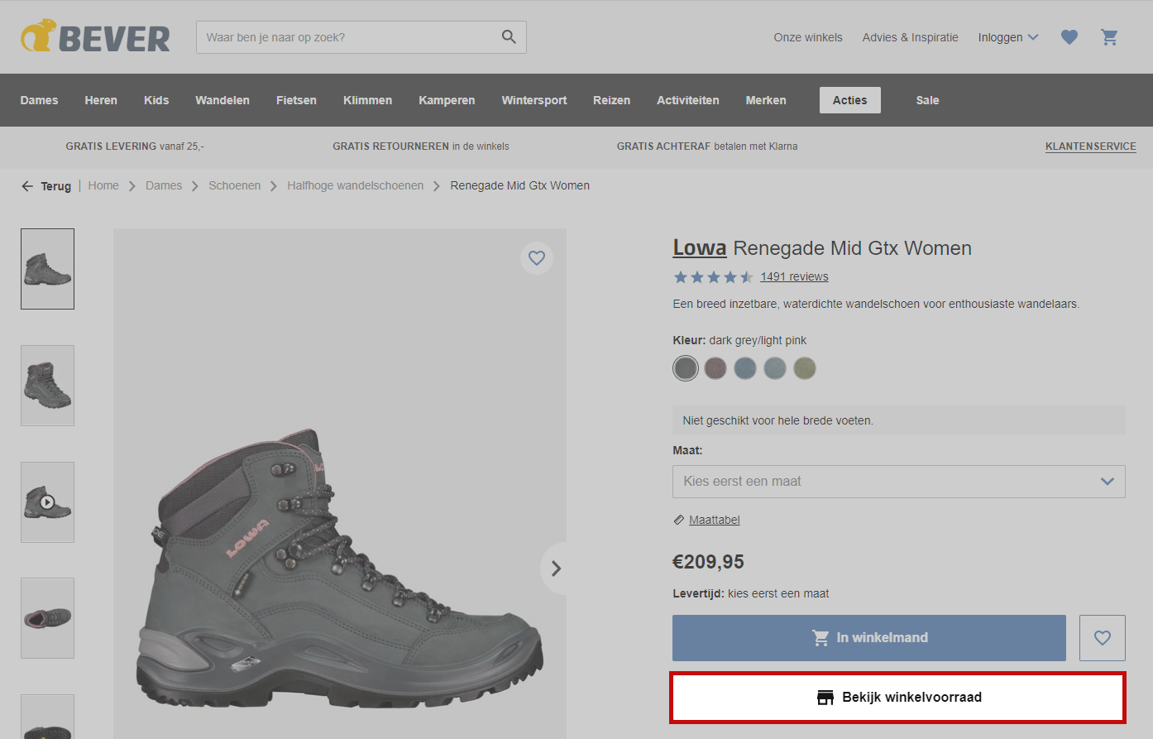Open the Wandelen navigation menu
Viewport: 1153px width, 739px height.
click(x=222, y=100)
